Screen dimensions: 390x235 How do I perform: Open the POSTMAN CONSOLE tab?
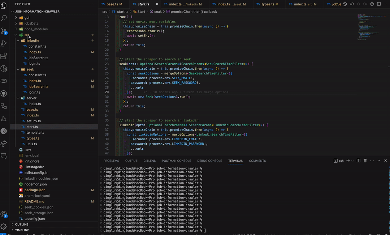point(176,161)
